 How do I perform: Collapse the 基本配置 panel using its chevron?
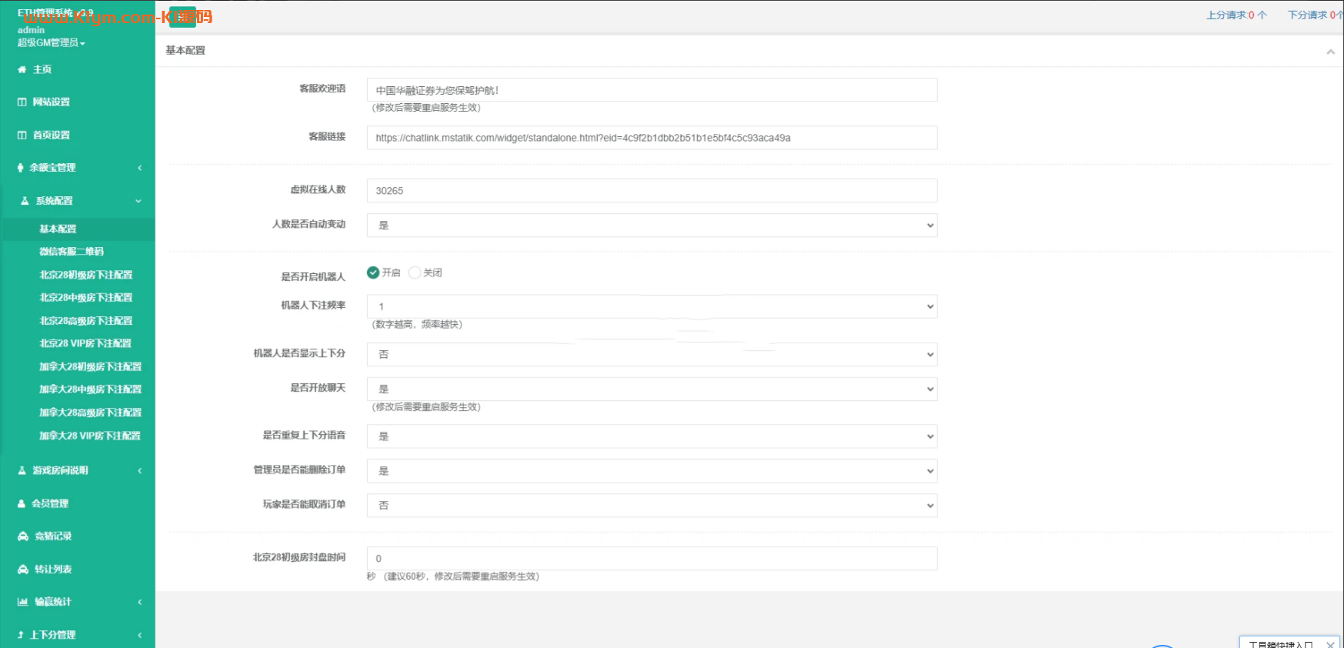click(x=1330, y=52)
